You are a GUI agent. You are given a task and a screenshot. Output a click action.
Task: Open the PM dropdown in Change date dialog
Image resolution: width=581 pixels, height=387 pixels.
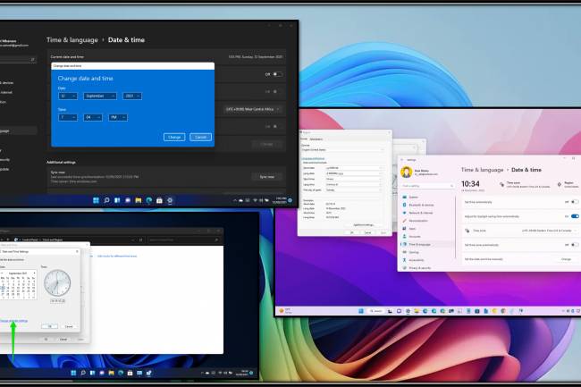(x=118, y=117)
